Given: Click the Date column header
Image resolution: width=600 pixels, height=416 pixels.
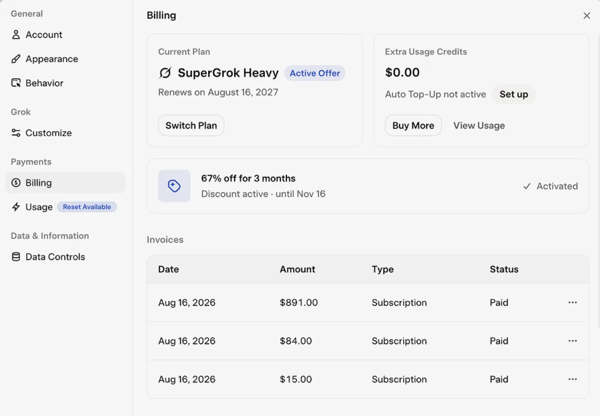Looking at the screenshot, I should tap(169, 269).
